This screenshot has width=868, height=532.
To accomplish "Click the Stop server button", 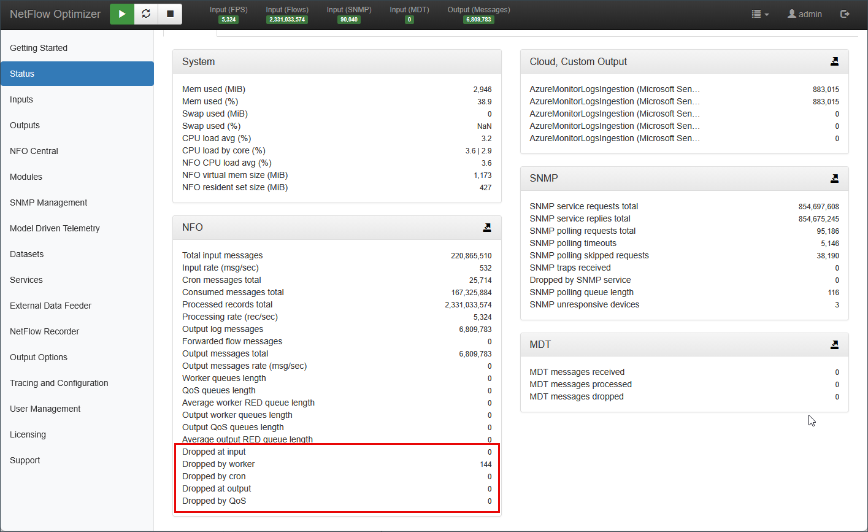I will tap(170, 14).
